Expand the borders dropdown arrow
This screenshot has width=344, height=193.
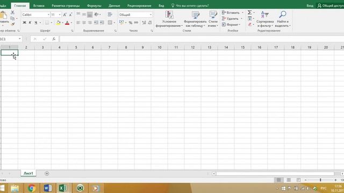tap(52, 23)
